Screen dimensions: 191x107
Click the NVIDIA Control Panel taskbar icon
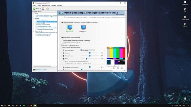point(35,106)
